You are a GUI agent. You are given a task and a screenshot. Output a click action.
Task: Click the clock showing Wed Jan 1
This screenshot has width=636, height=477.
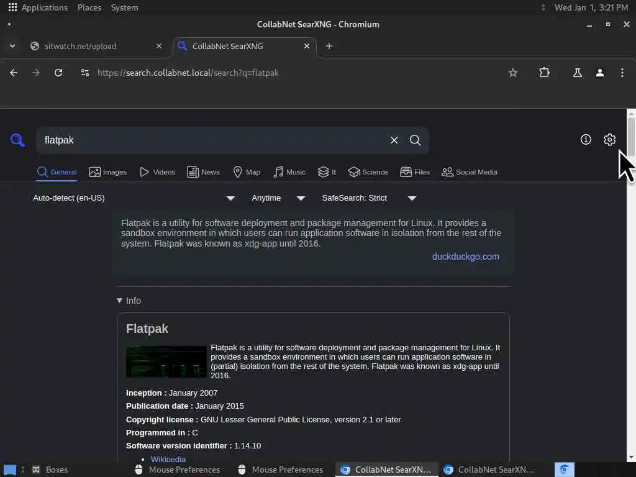coord(591,7)
